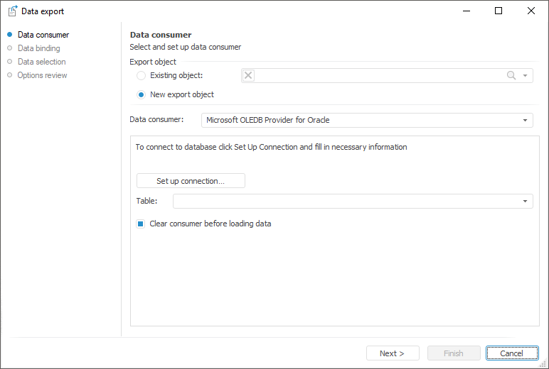Image resolution: width=549 pixels, height=369 pixels.
Task: Click the clear X icon in Existing object field
Action: click(x=248, y=75)
